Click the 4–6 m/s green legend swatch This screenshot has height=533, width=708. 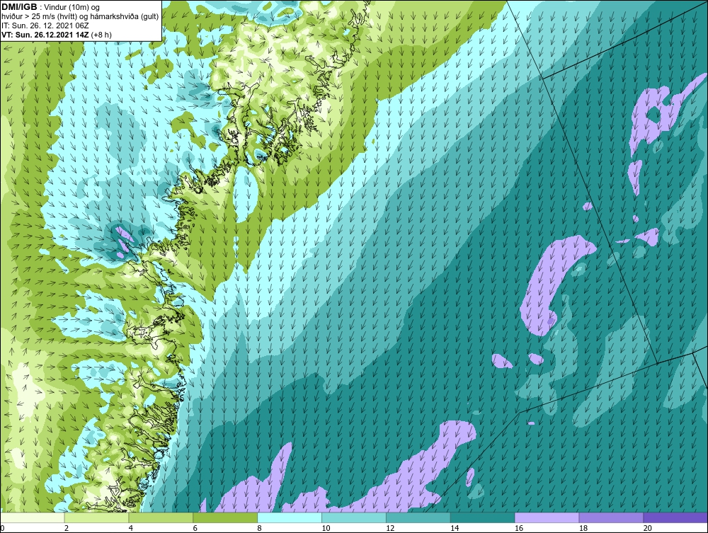[x=161, y=517]
